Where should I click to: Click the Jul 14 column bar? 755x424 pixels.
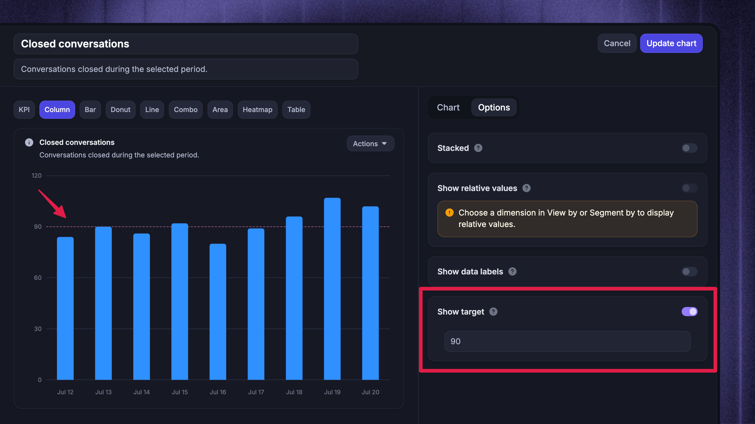[x=141, y=307]
